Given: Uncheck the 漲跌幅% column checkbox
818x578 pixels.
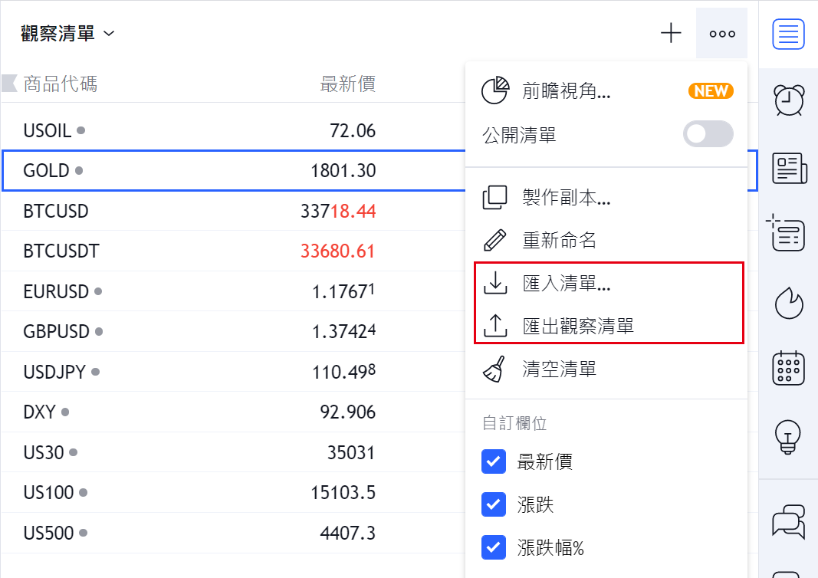Looking at the screenshot, I should coord(494,547).
